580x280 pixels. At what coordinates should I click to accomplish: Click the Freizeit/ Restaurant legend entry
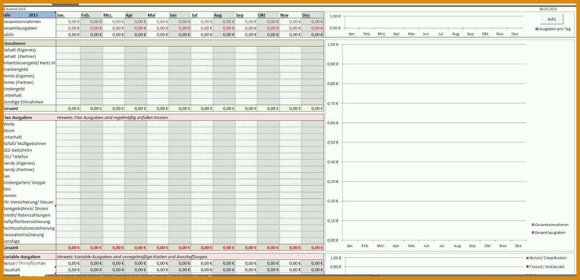[x=545, y=267]
